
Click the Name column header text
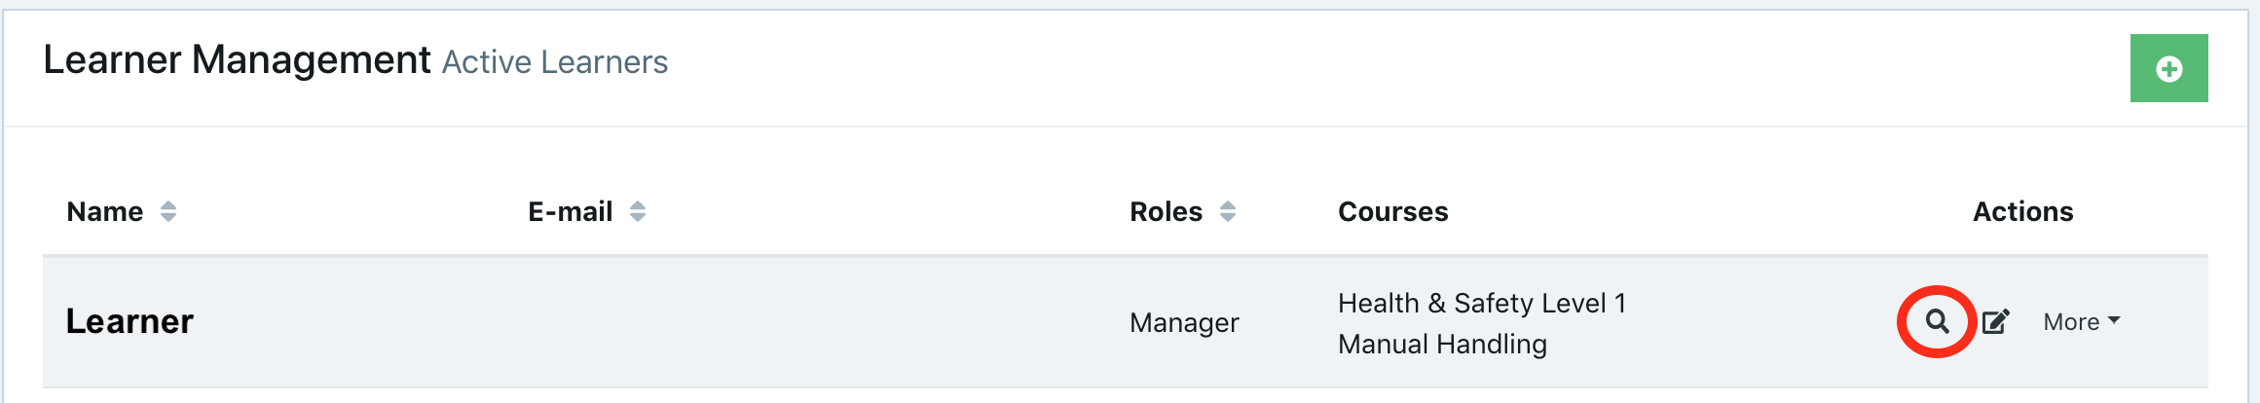[x=105, y=211]
